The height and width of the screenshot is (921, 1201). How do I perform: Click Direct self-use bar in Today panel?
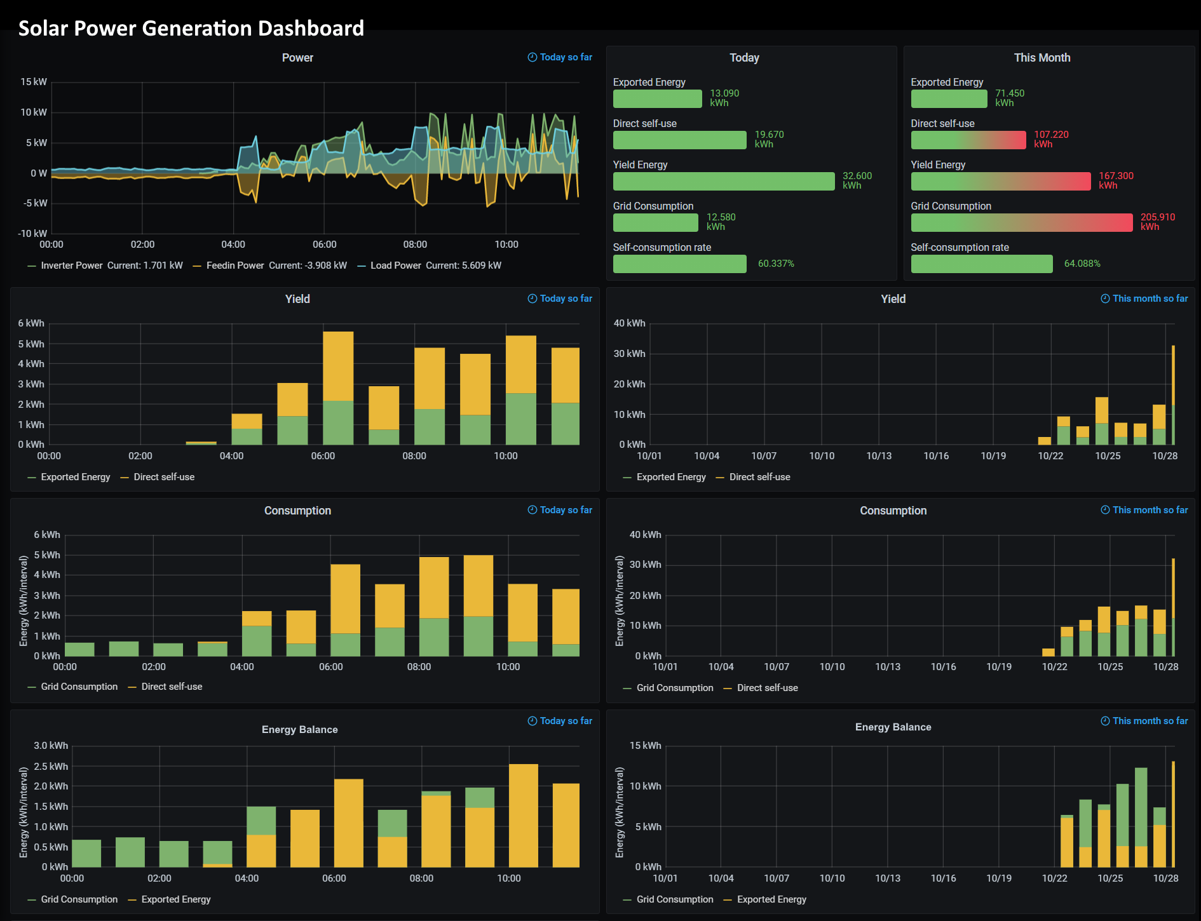[x=680, y=140]
